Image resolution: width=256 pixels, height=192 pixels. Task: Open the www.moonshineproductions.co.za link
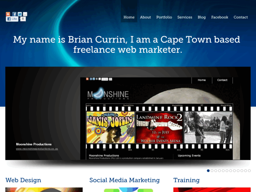37,149
